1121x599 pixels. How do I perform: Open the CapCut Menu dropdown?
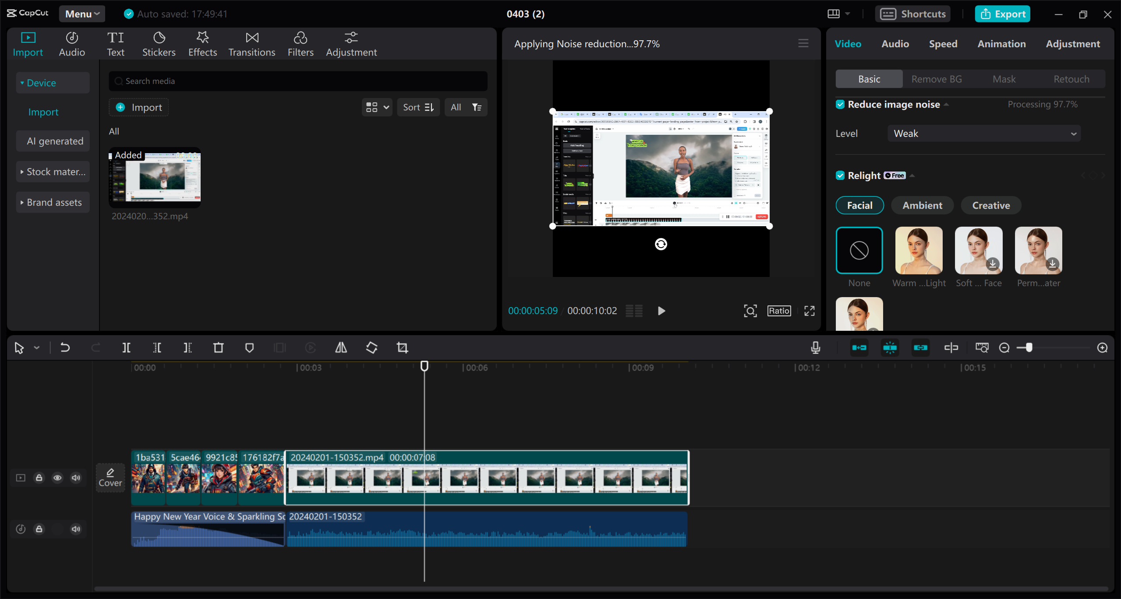[x=82, y=14]
